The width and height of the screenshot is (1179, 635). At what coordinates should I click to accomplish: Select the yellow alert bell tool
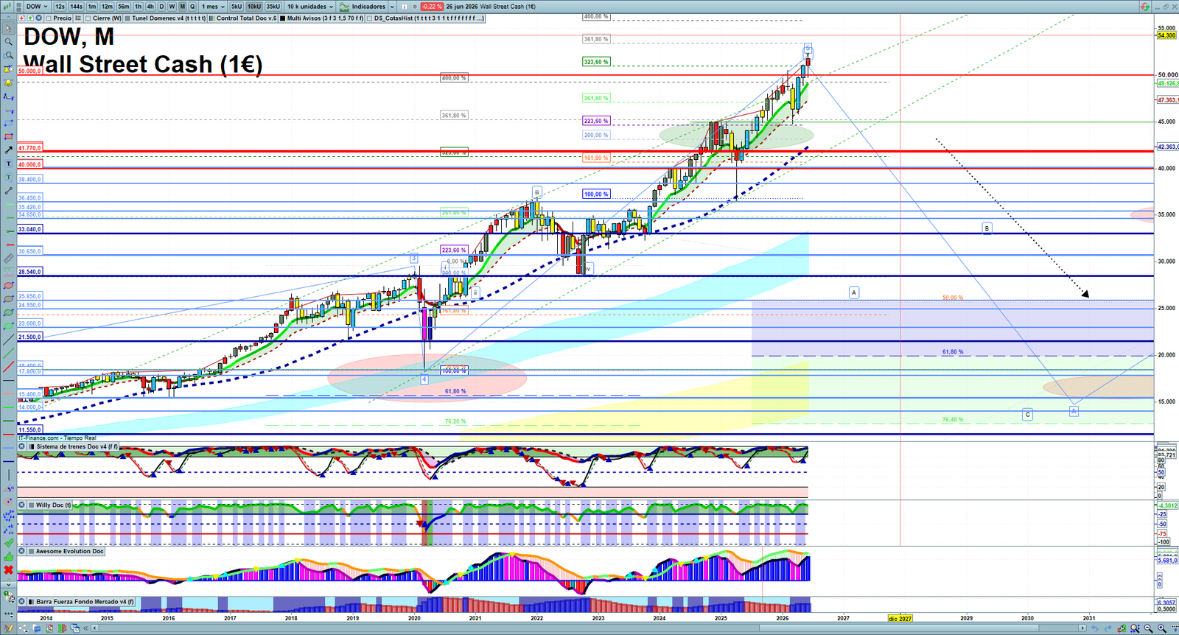[9, 82]
